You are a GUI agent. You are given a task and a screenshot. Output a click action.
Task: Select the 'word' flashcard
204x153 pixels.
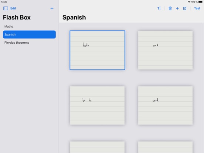click(165, 105)
